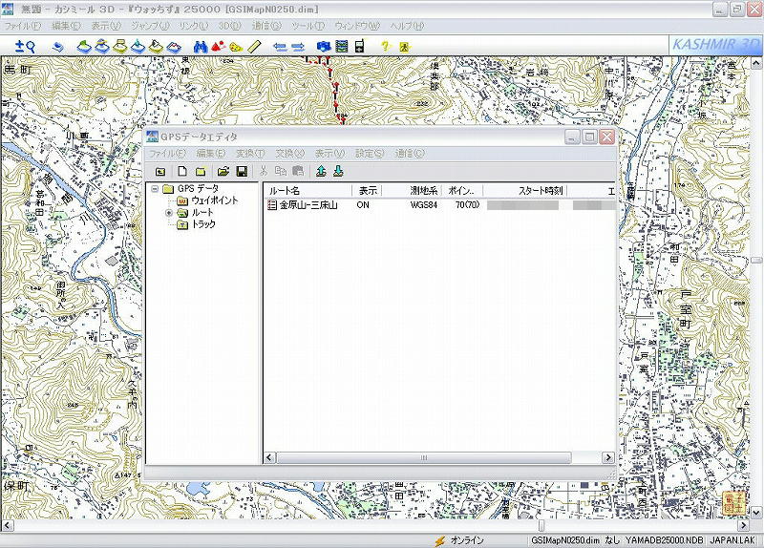Screen dimensions: 764x548
Task: Click the handheld GPS device icon
Action: pos(360,46)
